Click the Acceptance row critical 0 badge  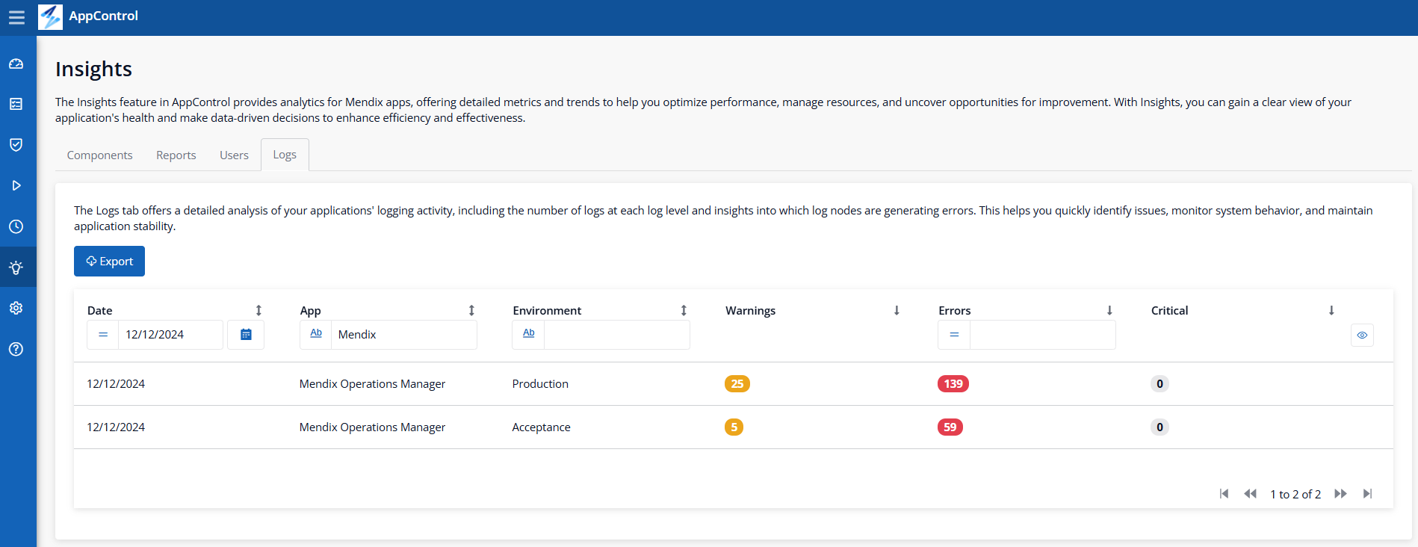point(1160,427)
